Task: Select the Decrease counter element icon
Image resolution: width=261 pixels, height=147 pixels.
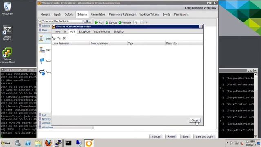Action: [x=42, y=72]
